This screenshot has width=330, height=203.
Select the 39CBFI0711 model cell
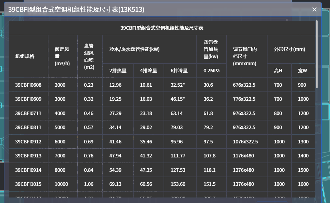coord(28,113)
